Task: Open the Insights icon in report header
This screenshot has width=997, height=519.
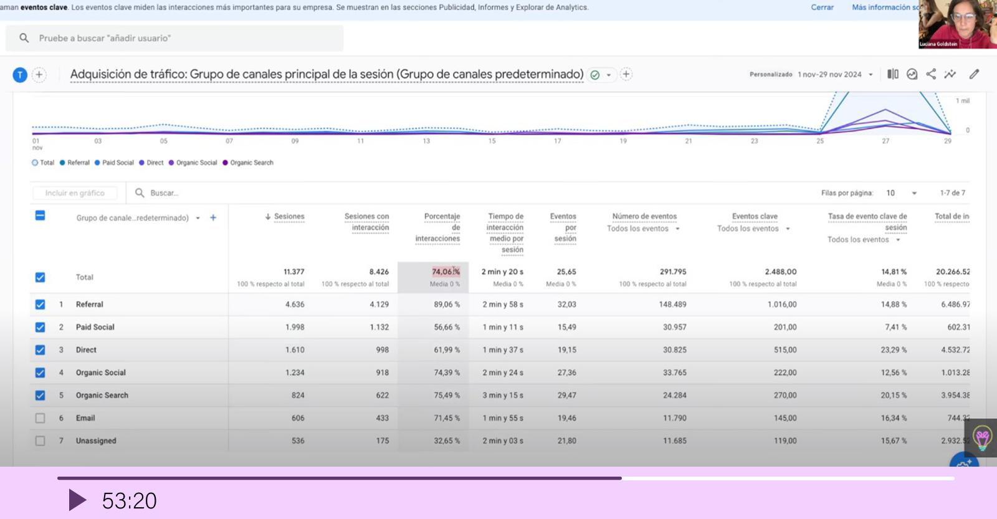Action: (x=950, y=74)
